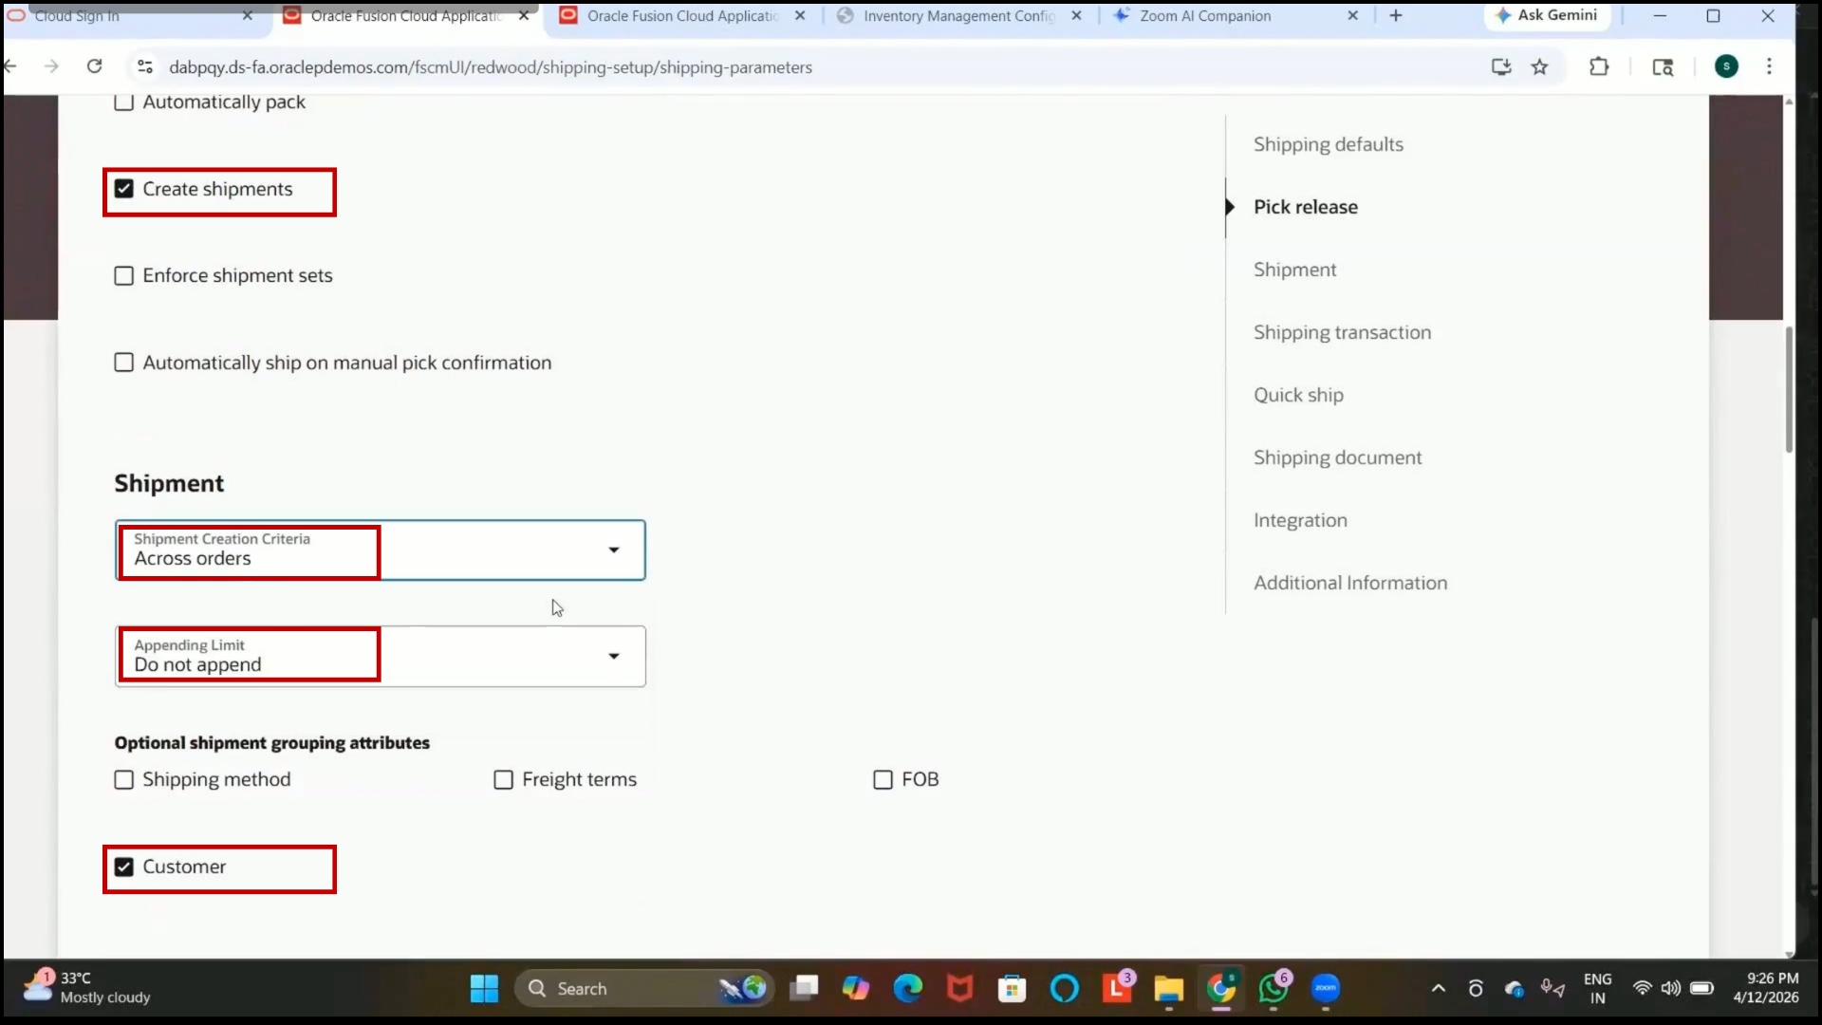Expand the Shipment Creation Criteria dropdown arrow
Viewport: 1822px width, 1025px height.
(614, 550)
